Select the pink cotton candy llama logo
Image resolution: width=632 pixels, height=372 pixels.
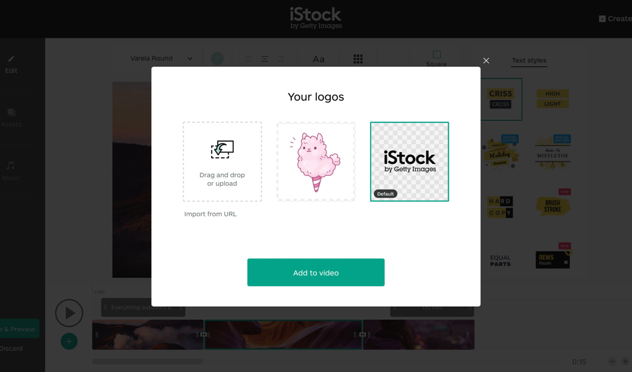[x=316, y=162]
